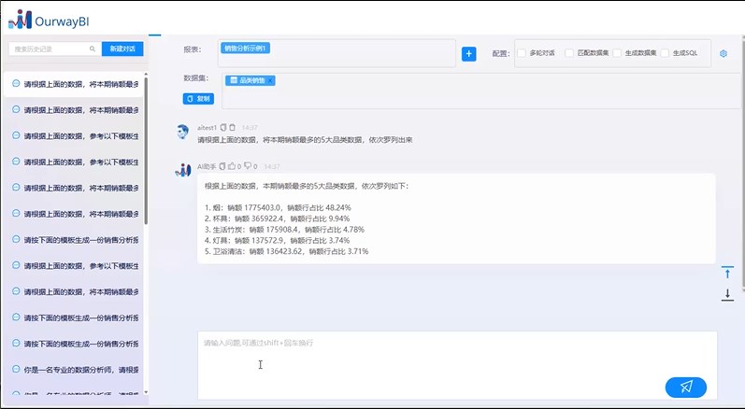Open the settings gear next to 生成SQL
Image resolution: width=745 pixels, height=409 pixels.
pos(723,53)
